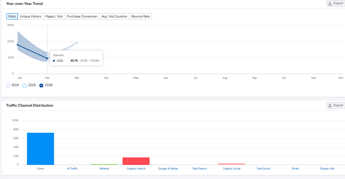Select Avg. Visit Duration tab
This screenshot has height=179, width=345.
[x=114, y=17]
